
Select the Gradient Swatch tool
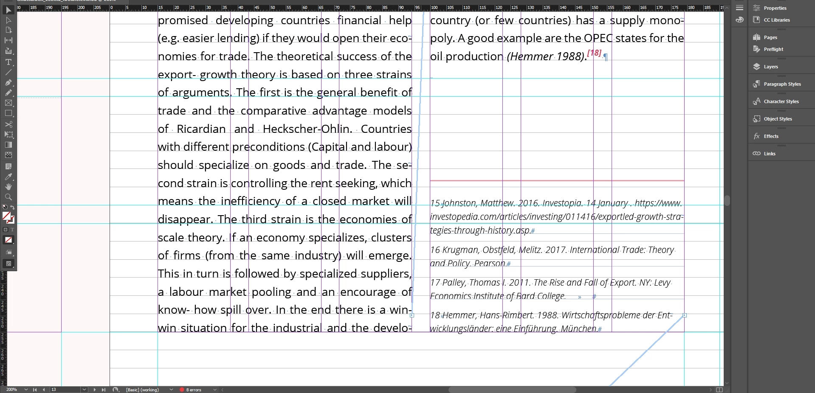(8, 145)
